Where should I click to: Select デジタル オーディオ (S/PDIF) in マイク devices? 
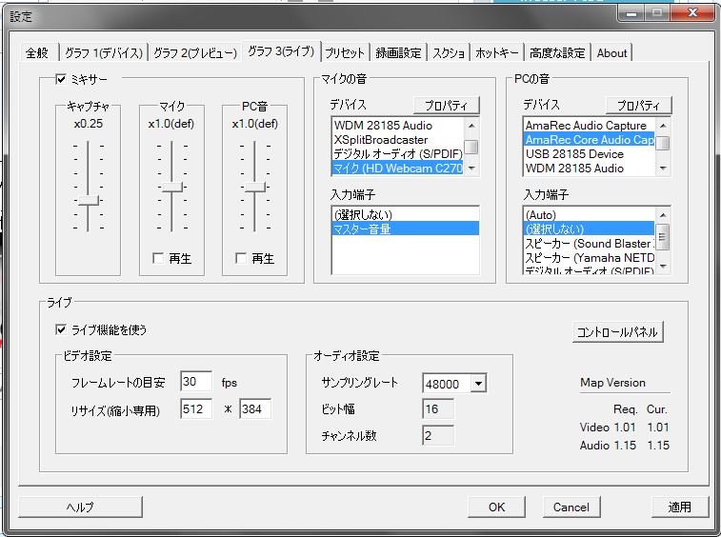[x=398, y=154]
